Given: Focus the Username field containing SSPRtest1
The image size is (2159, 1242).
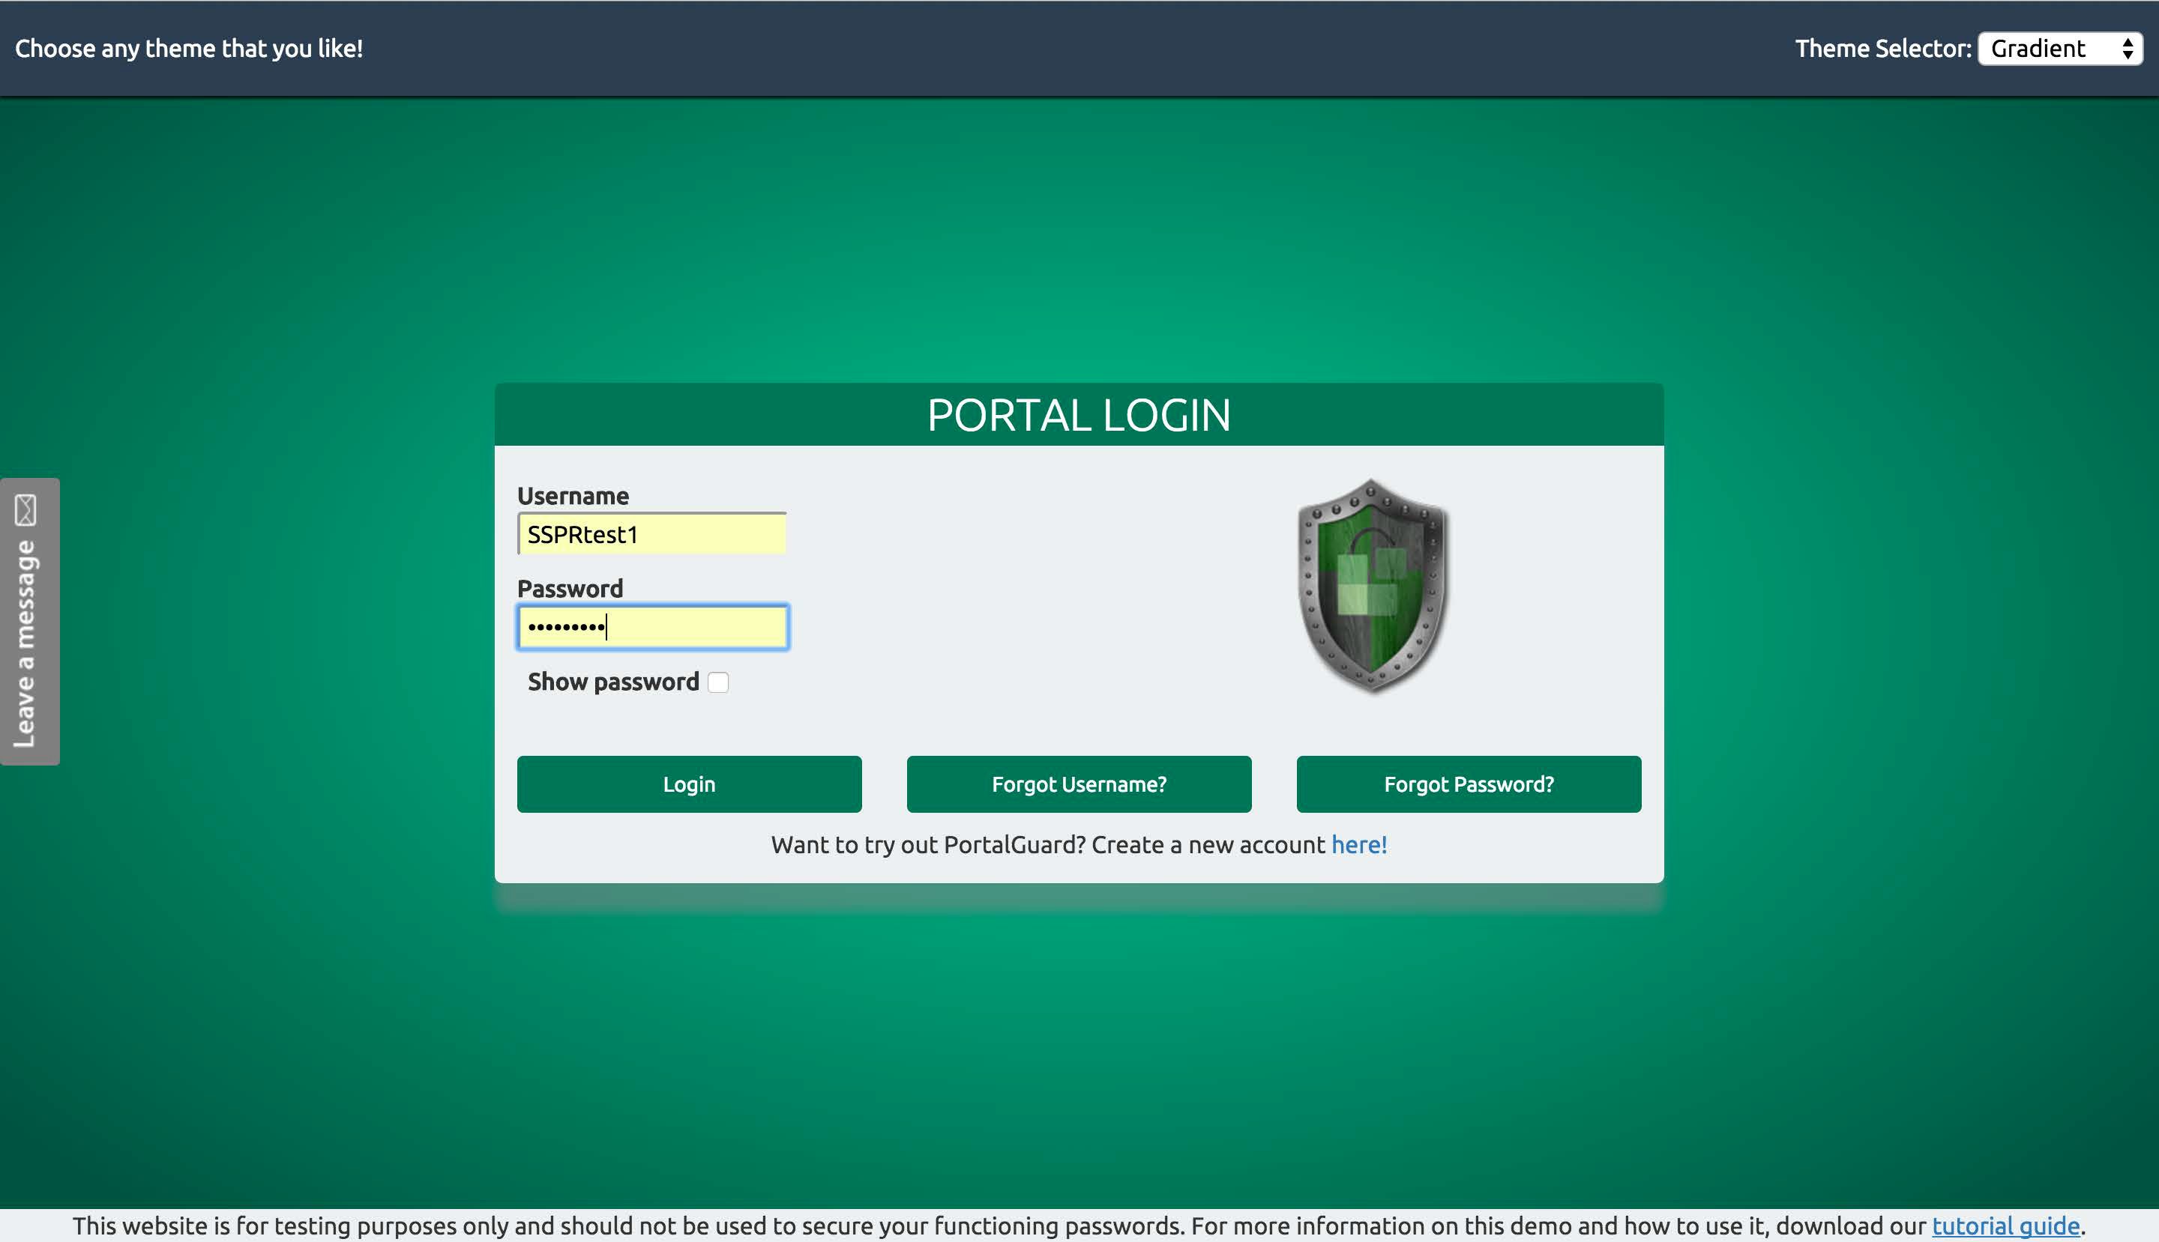Looking at the screenshot, I should coord(652,535).
